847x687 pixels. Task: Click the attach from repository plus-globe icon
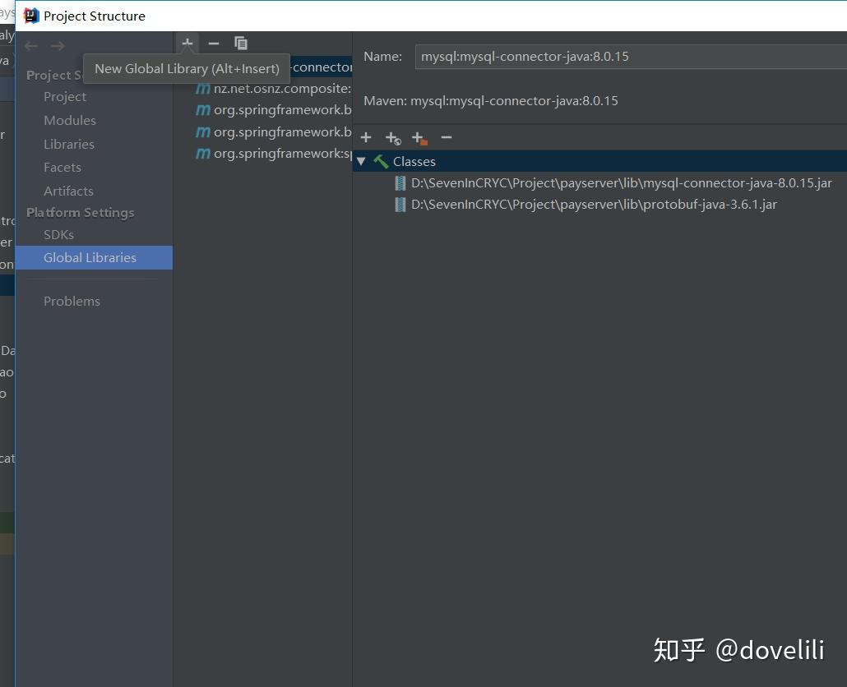click(392, 137)
